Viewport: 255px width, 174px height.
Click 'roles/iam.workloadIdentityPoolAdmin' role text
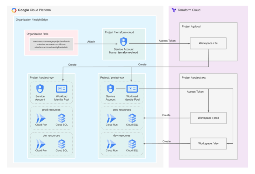pyautogui.click(x=51, y=47)
